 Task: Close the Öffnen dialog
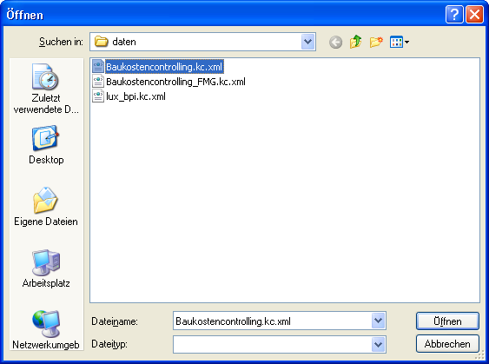(474, 15)
